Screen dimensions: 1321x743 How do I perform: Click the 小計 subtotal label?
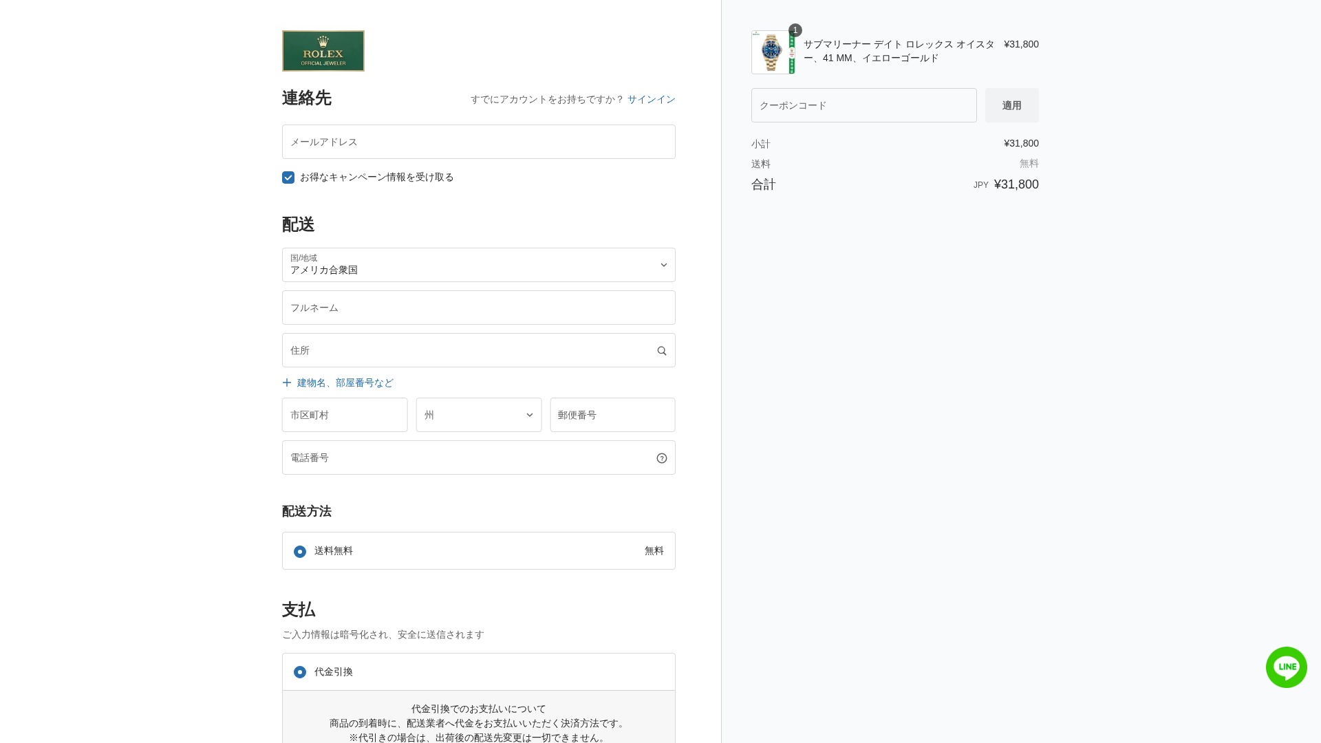click(761, 144)
